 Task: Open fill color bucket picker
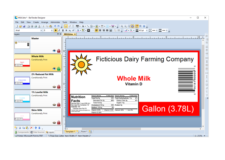click(x=131, y=30)
